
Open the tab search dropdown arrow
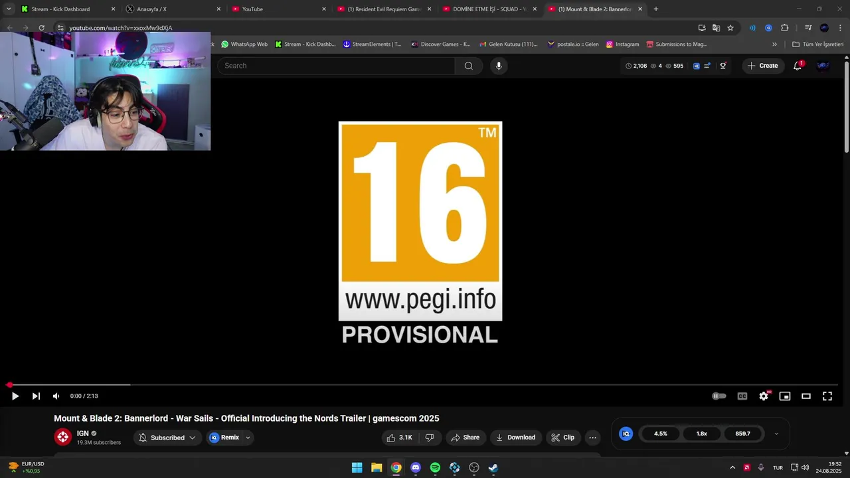(x=8, y=9)
